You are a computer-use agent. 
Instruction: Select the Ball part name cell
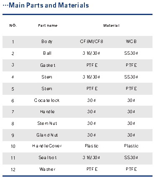[x=47, y=53]
